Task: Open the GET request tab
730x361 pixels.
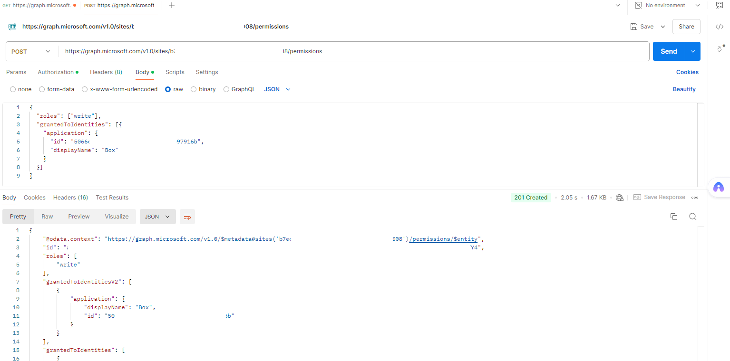Action: pos(40,5)
